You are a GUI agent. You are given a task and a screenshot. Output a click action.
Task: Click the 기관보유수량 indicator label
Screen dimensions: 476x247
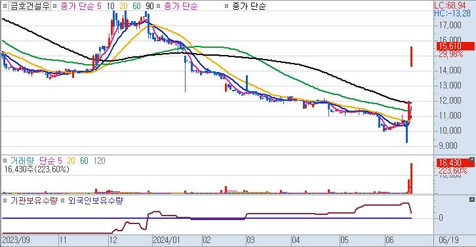pos(33,200)
